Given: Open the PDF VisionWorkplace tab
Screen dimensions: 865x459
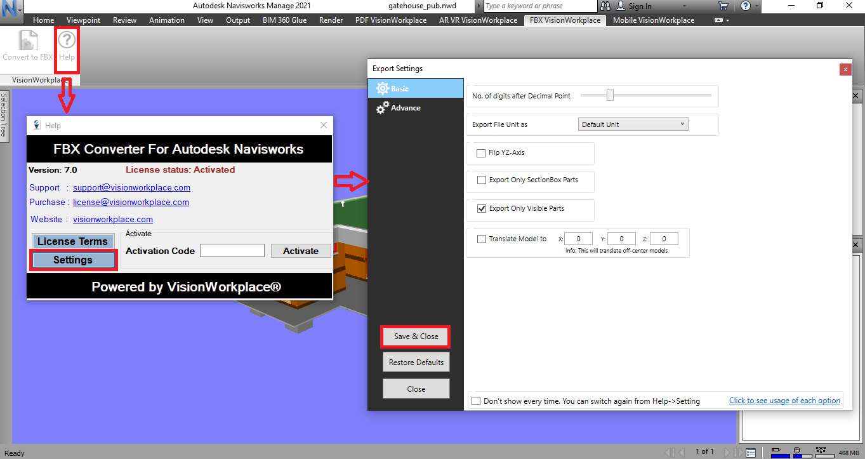Looking at the screenshot, I should [391, 20].
